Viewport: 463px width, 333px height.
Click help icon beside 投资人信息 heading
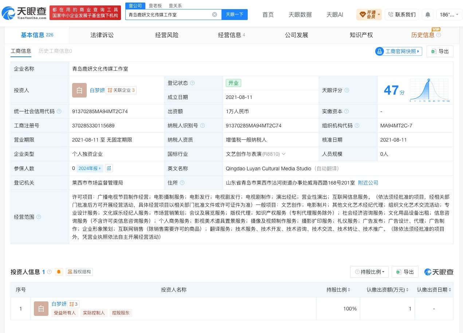[49, 272]
